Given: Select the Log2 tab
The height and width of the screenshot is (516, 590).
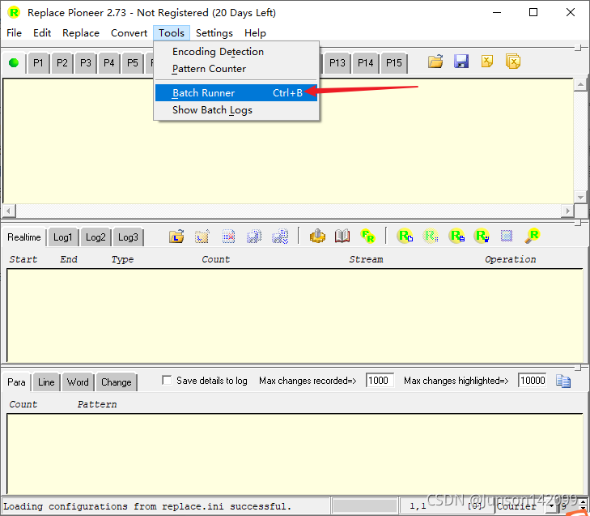Looking at the screenshot, I should [x=96, y=237].
